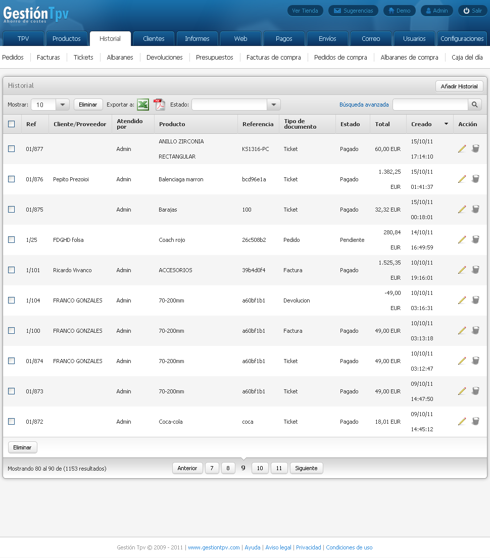Open the Informes tab

pos(197,38)
